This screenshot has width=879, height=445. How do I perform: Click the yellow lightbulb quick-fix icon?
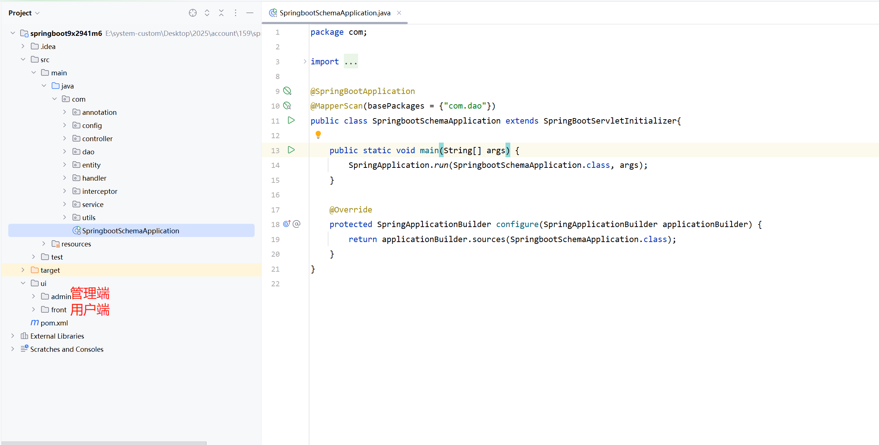[x=318, y=135]
